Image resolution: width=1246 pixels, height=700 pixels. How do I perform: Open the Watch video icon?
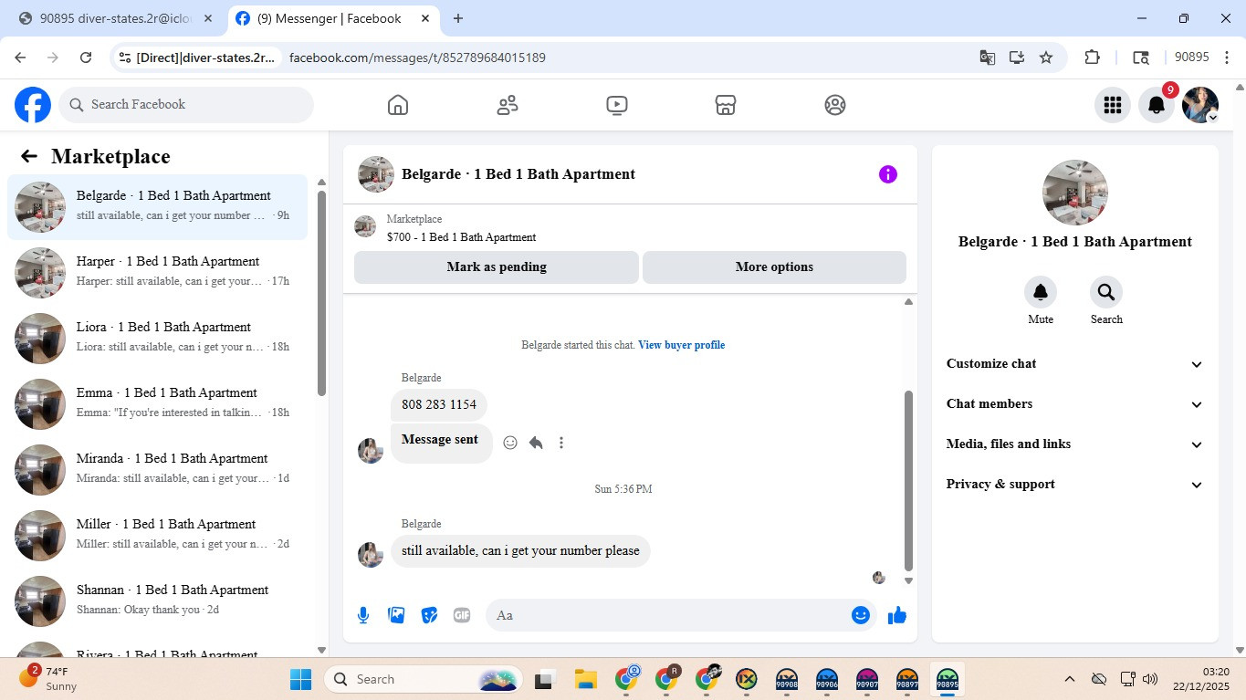(x=617, y=105)
